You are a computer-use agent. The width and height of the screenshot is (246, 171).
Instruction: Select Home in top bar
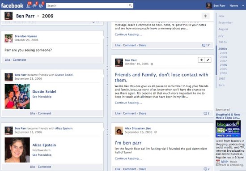pyautogui.click(x=233, y=6)
